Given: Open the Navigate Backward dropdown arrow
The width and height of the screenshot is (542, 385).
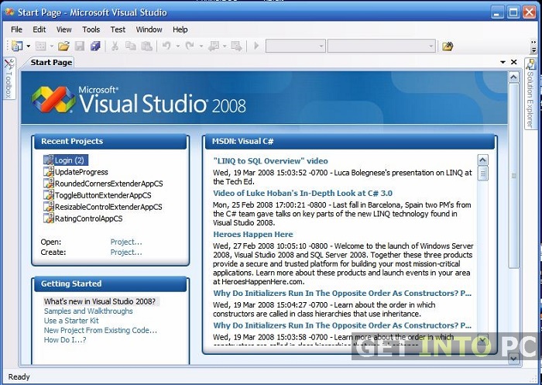Looking at the screenshot, I should (225, 46).
